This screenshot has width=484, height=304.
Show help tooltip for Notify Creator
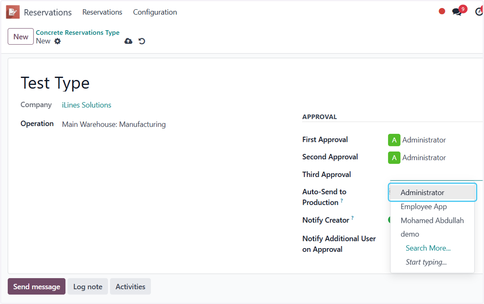352,218
